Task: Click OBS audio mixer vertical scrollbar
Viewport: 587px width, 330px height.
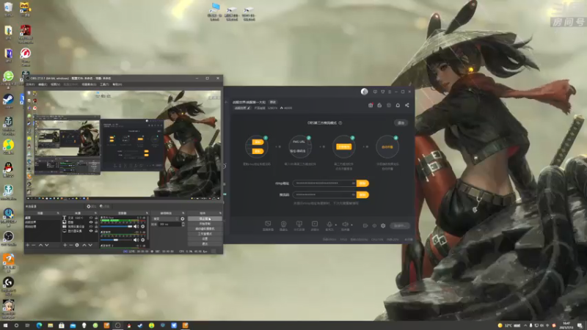Action: pos(148,227)
